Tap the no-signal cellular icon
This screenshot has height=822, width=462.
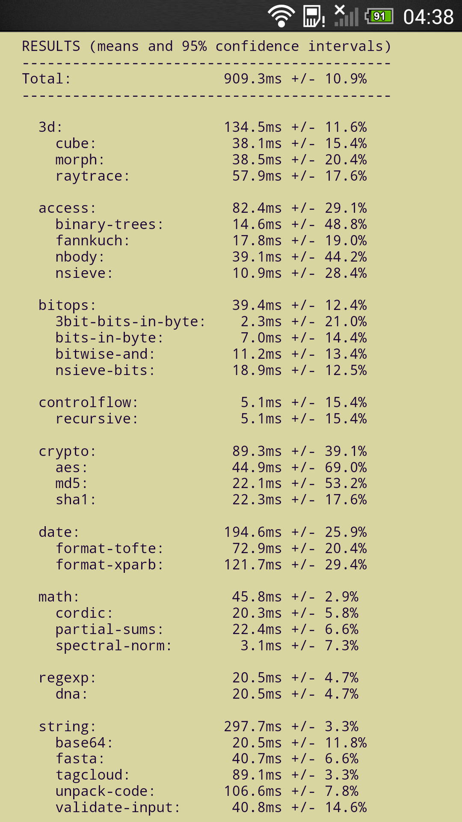pyautogui.click(x=346, y=16)
